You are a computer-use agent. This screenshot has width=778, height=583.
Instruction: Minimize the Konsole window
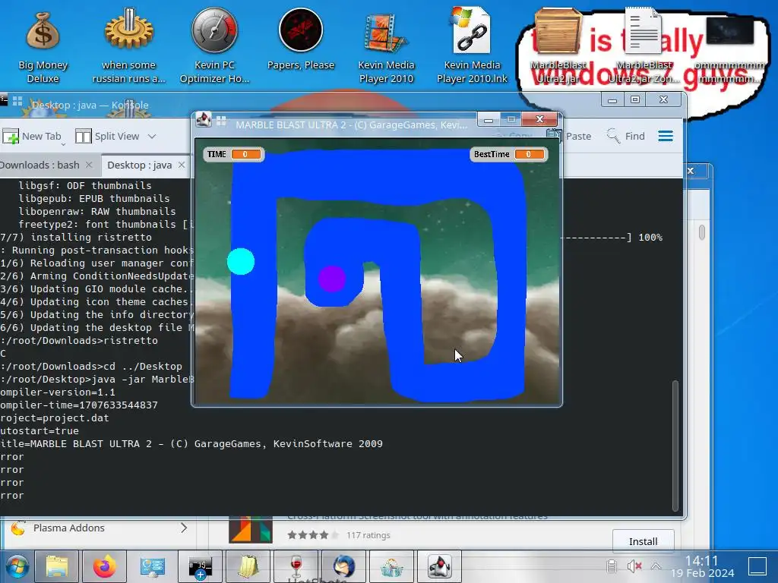(612, 99)
